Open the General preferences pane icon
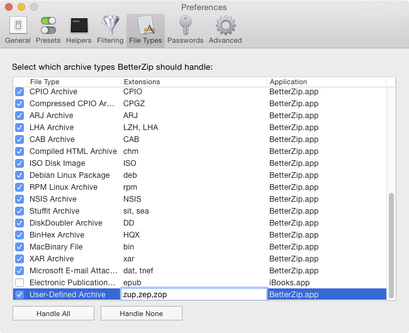Viewport: 409px width, 333px height. (x=18, y=25)
